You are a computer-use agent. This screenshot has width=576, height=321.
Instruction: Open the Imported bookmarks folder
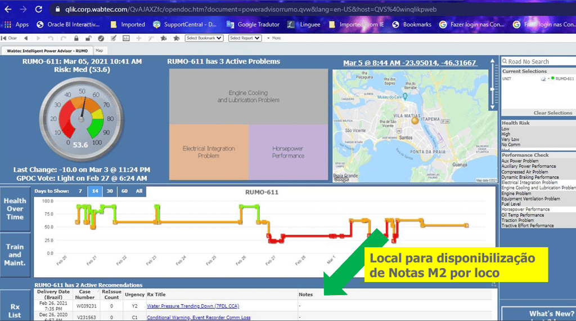pyautogui.click(x=128, y=24)
